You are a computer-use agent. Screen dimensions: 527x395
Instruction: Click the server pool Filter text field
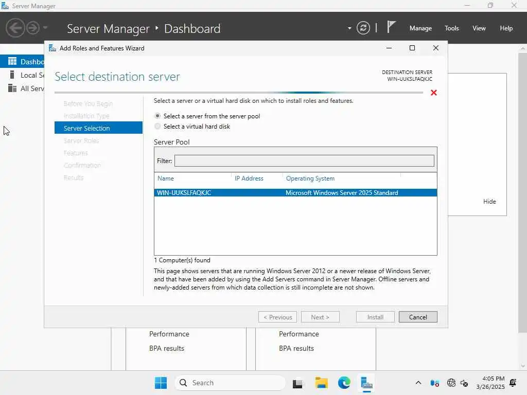click(304, 161)
